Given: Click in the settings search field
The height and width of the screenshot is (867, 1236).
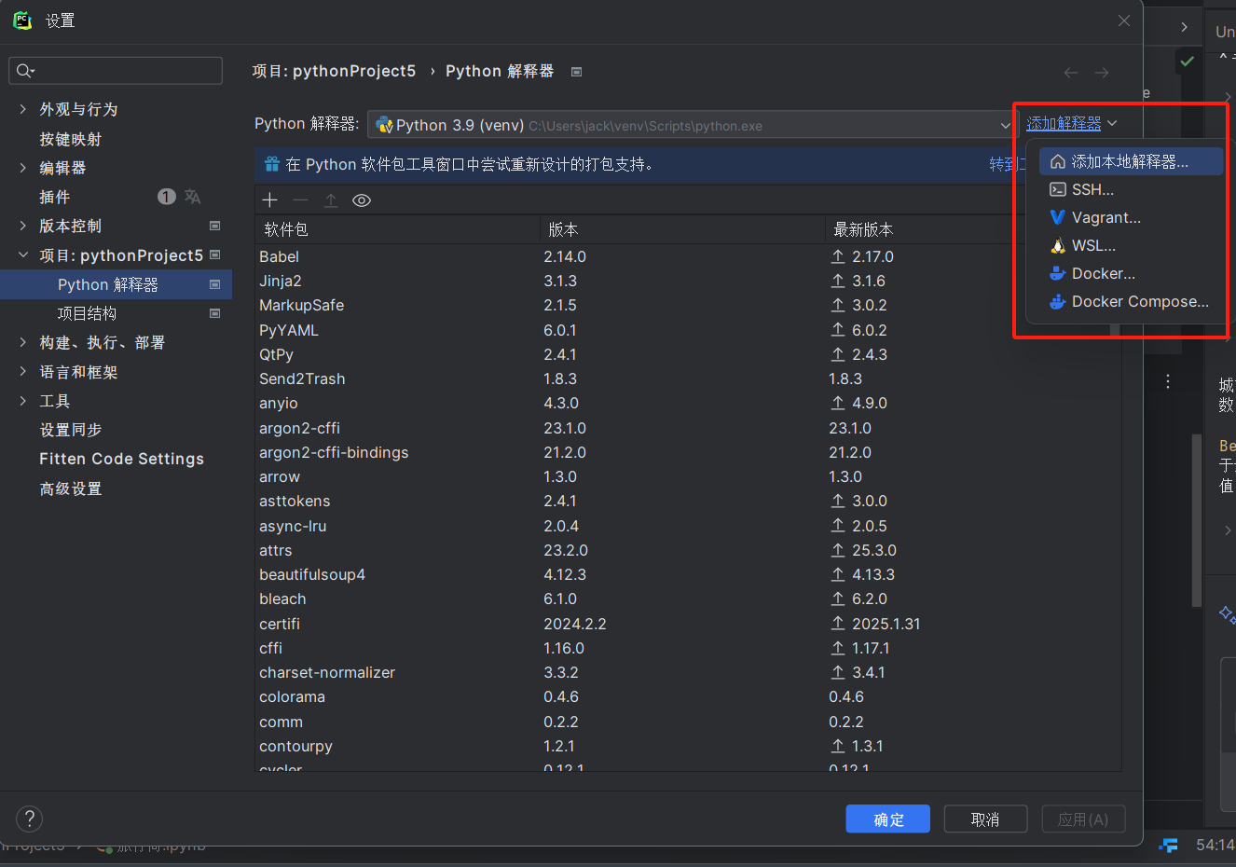Looking at the screenshot, I should tap(116, 71).
